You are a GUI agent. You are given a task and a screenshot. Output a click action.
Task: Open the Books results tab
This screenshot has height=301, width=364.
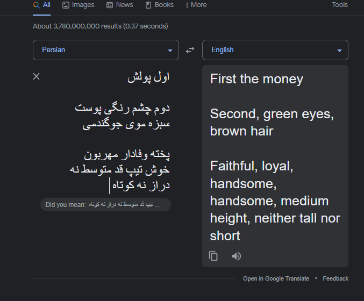pos(160,5)
